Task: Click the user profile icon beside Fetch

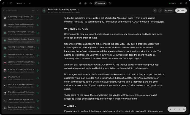Action: click(x=160, y=10)
